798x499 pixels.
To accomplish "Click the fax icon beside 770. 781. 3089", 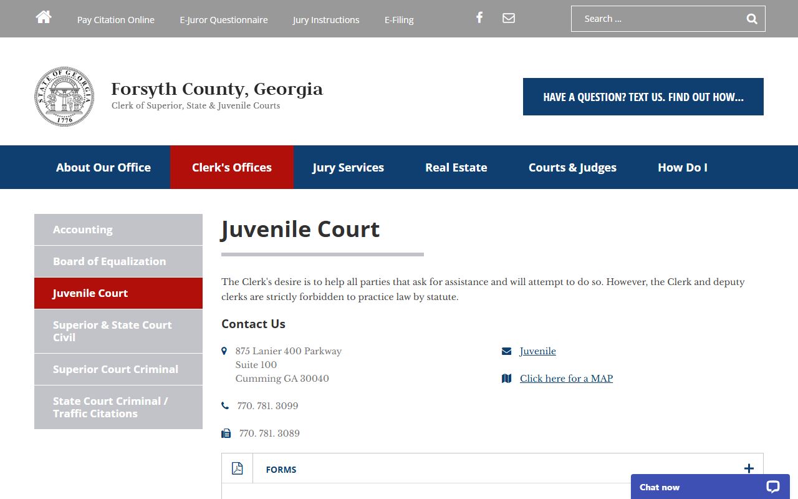I will (x=226, y=434).
